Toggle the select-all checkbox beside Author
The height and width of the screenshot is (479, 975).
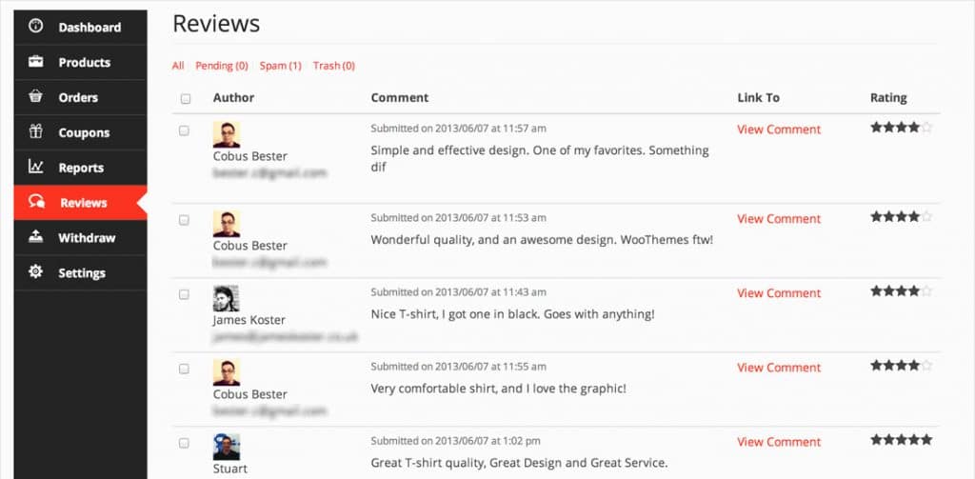(186, 98)
